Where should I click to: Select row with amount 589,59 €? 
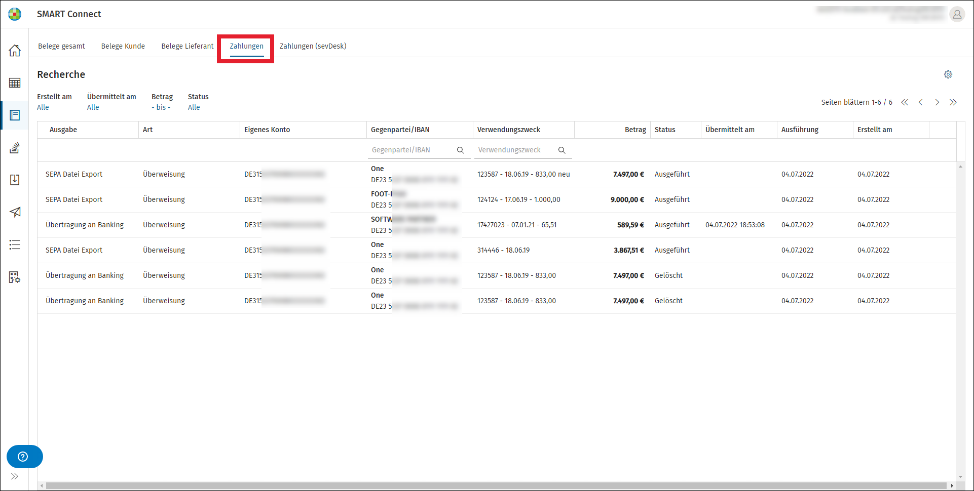point(497,225)
